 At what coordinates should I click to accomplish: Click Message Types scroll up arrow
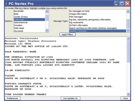point(128,11)
